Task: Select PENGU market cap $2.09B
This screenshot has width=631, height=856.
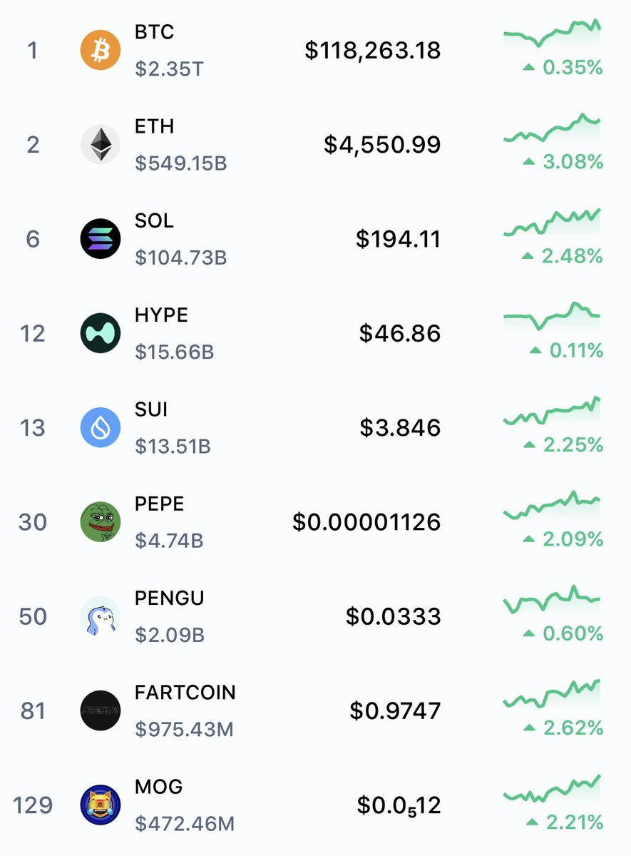Action: [170, 636]
